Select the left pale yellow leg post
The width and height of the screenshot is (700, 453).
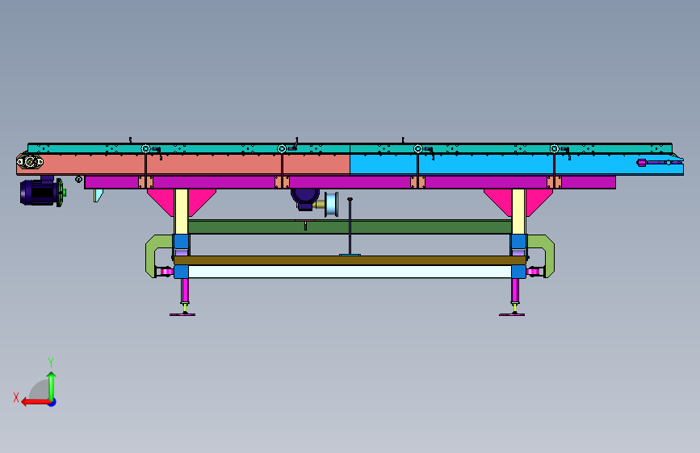181,211
